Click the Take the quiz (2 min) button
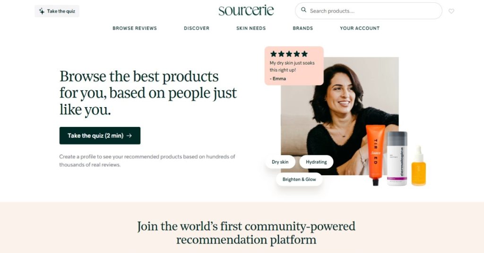The image size is (484, 253). pyautogui.click(x=100, y=135)
